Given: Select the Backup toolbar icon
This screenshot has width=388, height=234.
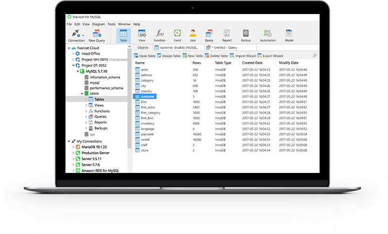Looking at the screenshot, I should (x=246, y=33).
